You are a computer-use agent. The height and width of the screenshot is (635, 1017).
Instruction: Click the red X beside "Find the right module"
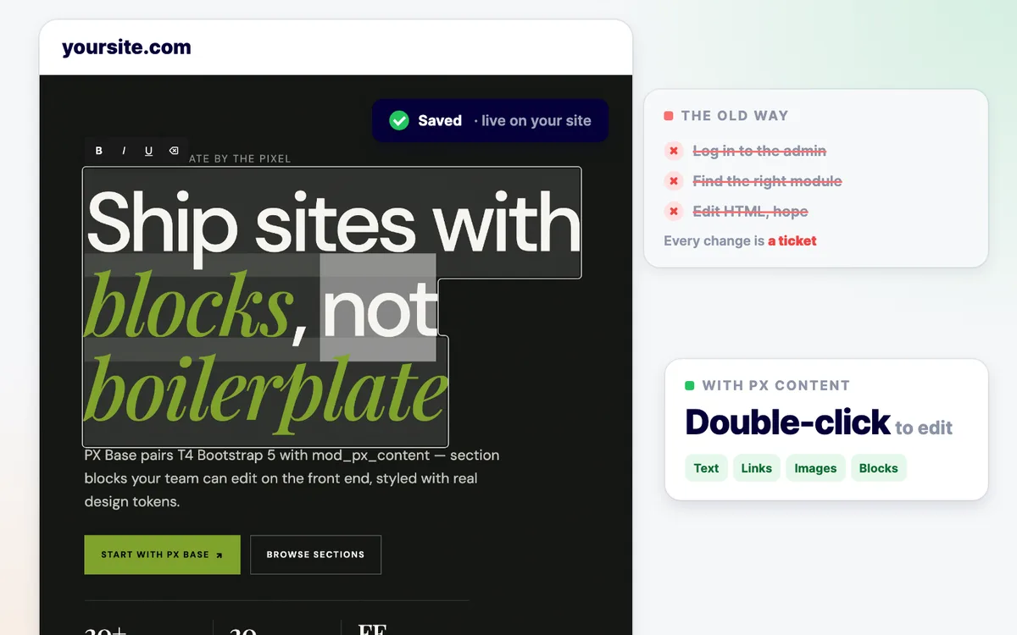point(674,181)
